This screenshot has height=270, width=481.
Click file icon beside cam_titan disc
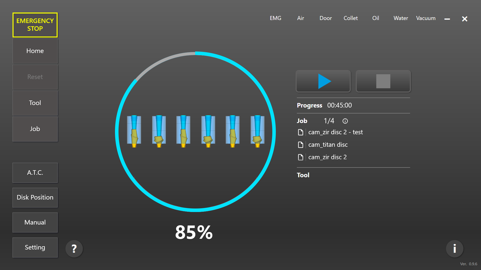tap(300, 145)
